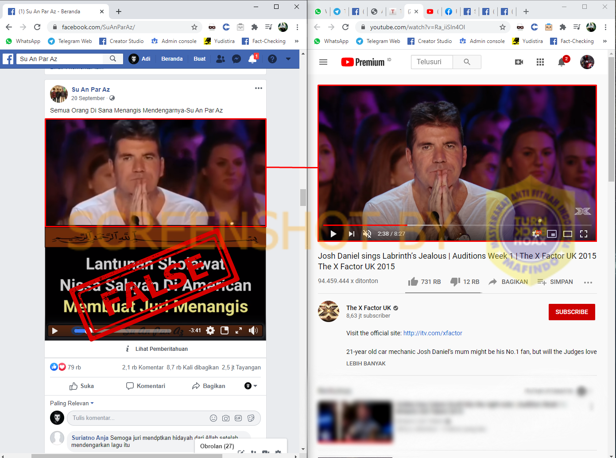Insert GIF in comment box
The image size is (616, 458).
click(238, 418)
